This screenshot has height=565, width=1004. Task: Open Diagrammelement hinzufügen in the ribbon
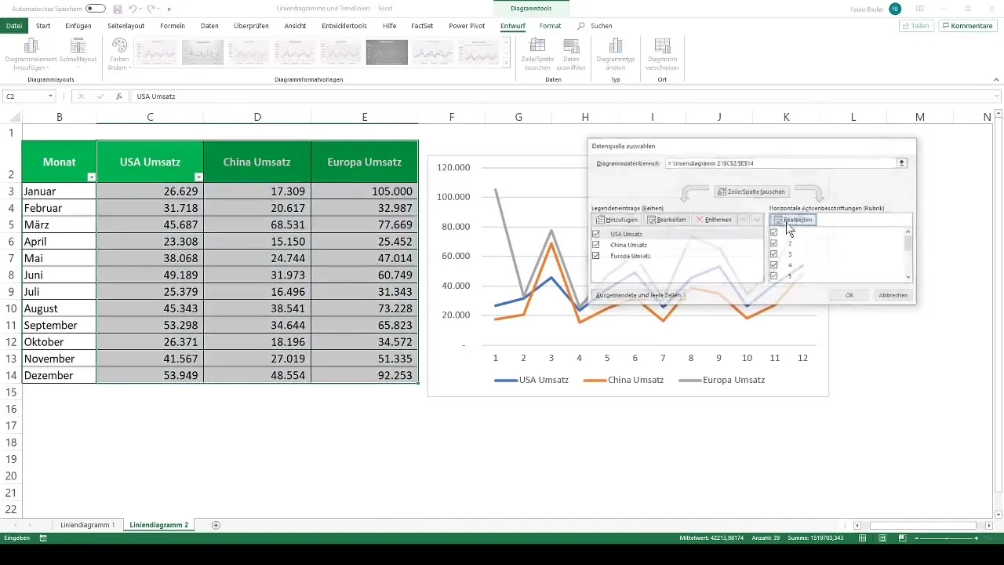coord(32,54)
